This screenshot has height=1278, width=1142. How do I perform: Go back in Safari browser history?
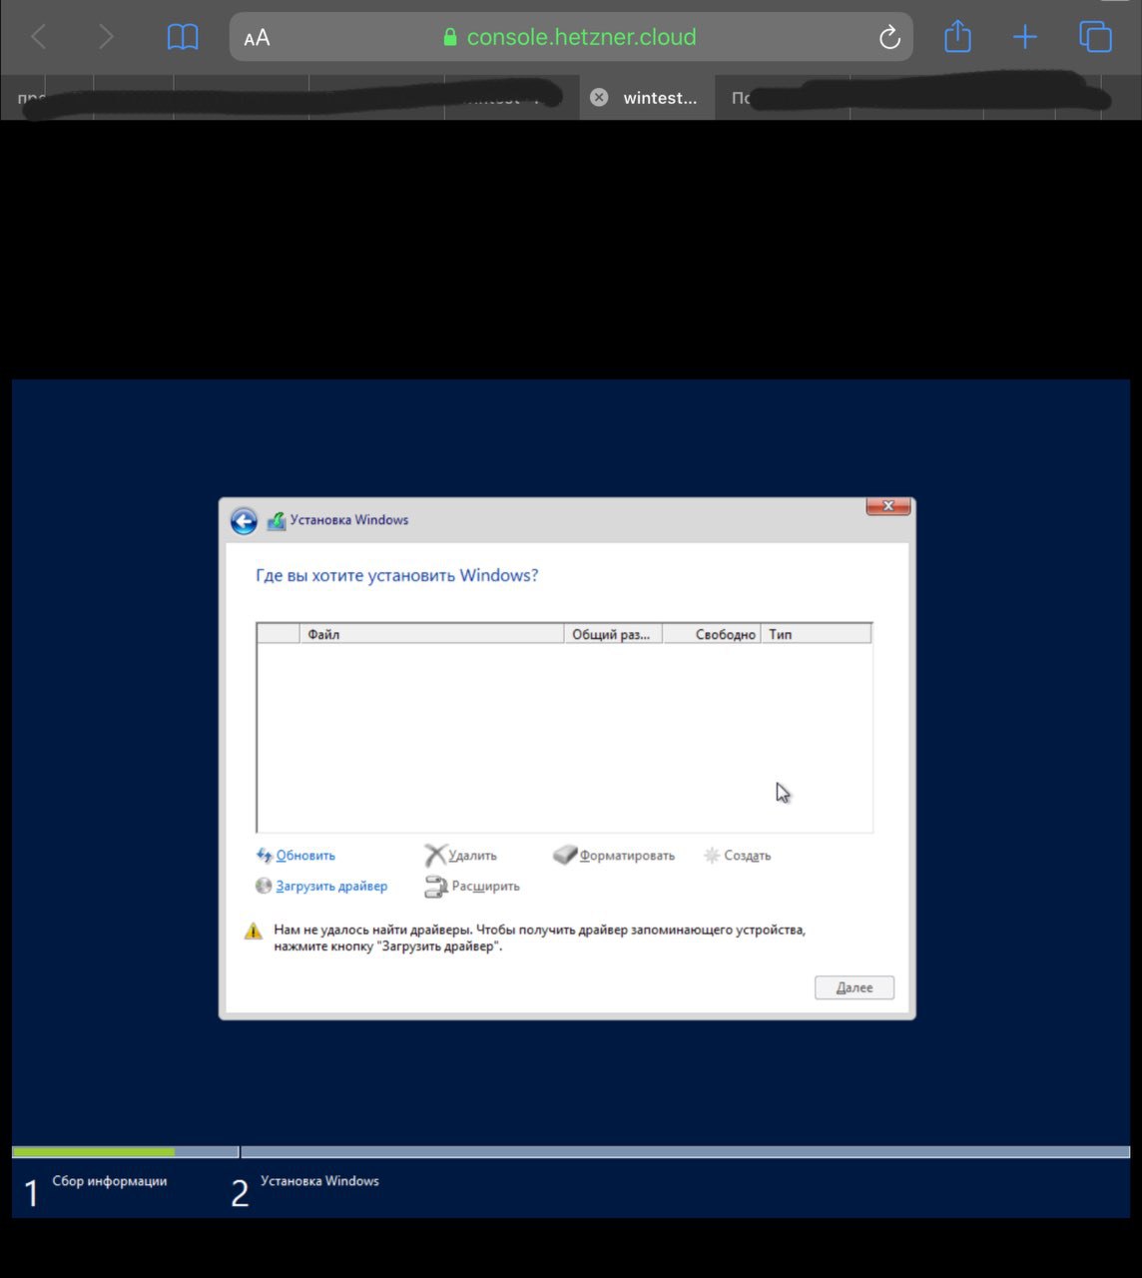[x=39, y=38]
